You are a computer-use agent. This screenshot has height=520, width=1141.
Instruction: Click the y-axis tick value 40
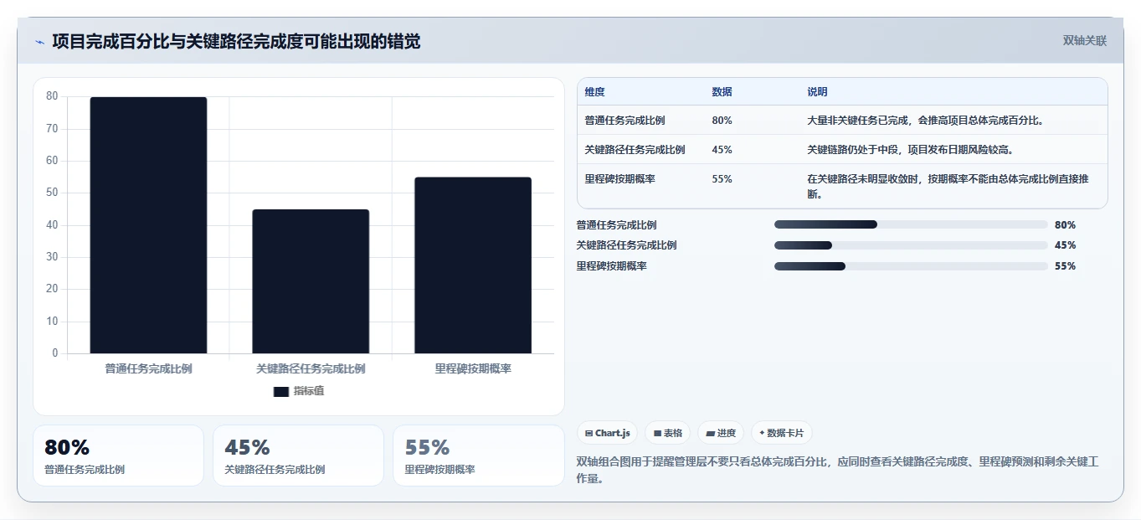(x=52, y=225)
